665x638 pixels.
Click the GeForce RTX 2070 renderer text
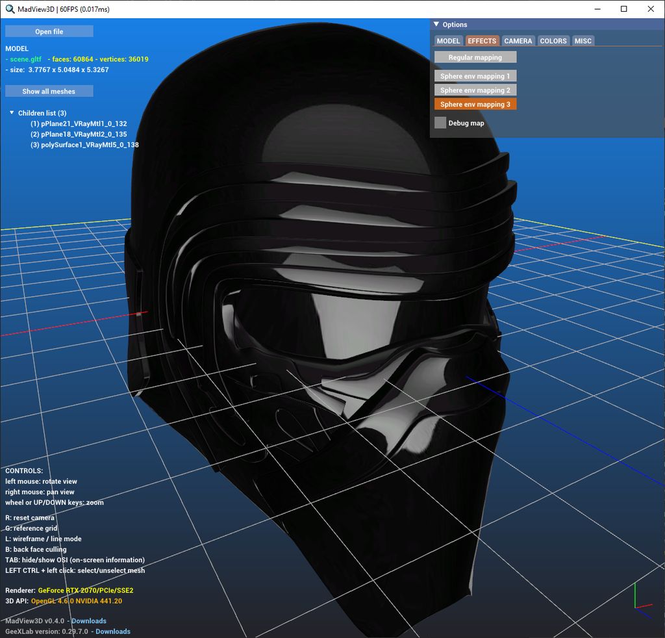(86, 590)
